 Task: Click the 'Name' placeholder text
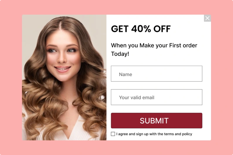pyautogui.click(x=125, y=74)
